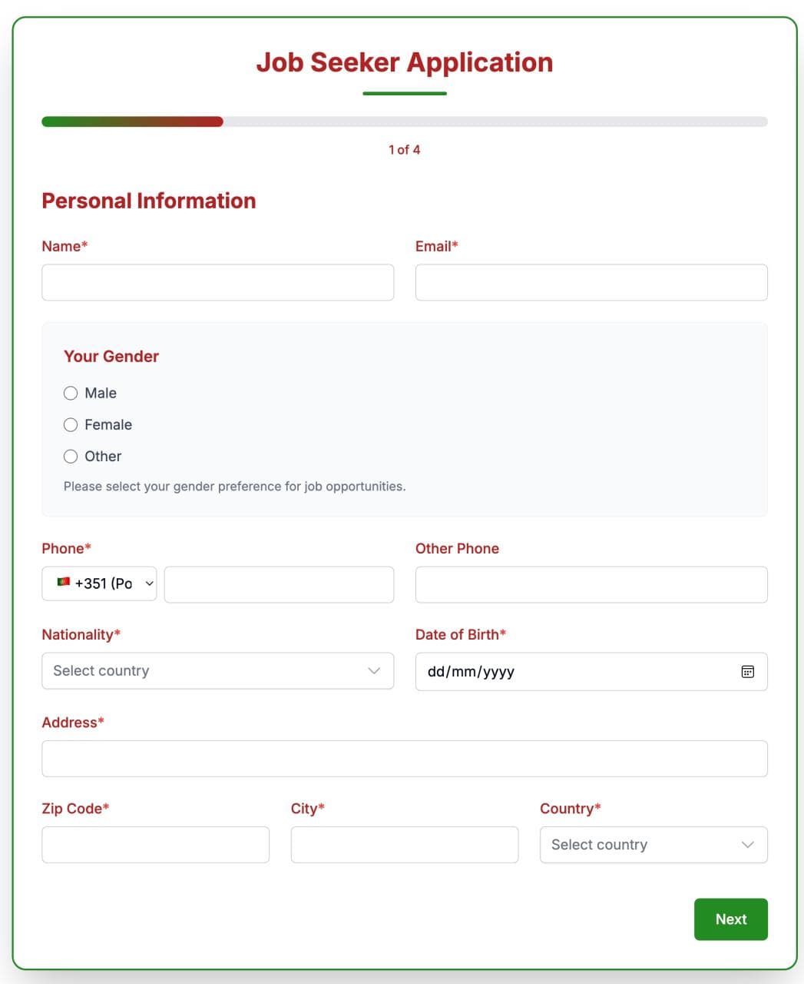Choose Other as your gender

pyautogui.click(x=71, y=456)
